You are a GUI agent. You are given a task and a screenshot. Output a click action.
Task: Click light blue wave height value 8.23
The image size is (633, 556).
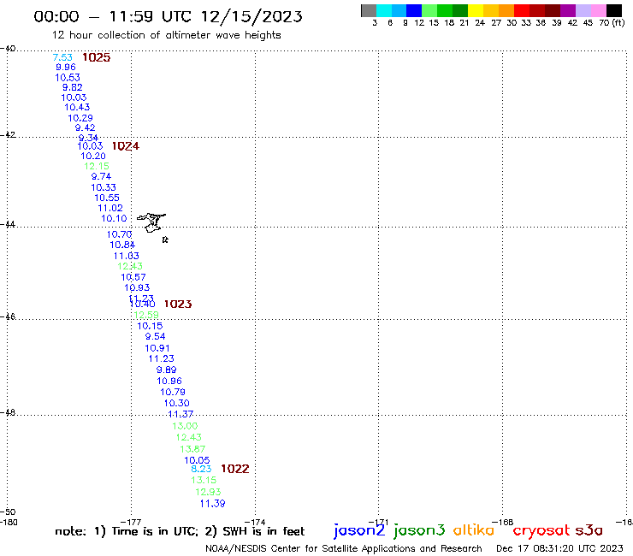tap(201, 469)
